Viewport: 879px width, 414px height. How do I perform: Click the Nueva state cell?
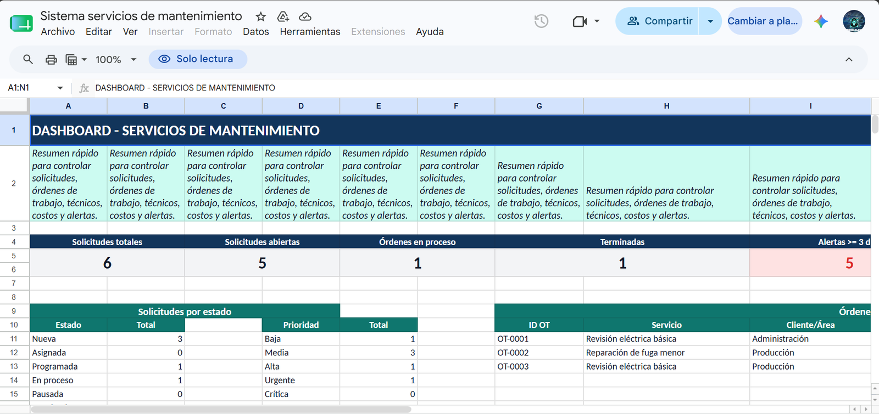click(68, 339)
